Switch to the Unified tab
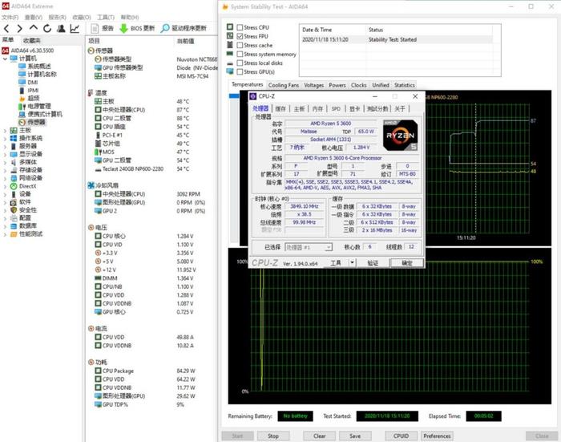561x442 pixels. (x=381, y=85)
